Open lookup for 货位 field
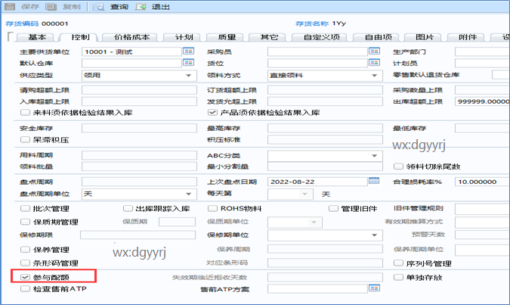Viewport: 510px width, 305px height. click(x=374, y=62)
